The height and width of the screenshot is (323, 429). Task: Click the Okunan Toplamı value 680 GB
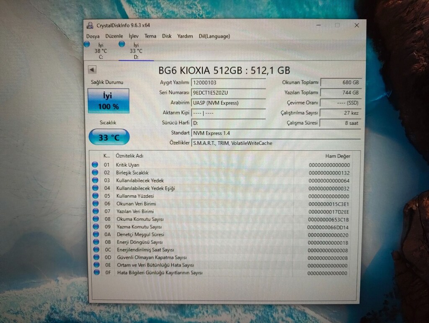[x=341, y=83]
